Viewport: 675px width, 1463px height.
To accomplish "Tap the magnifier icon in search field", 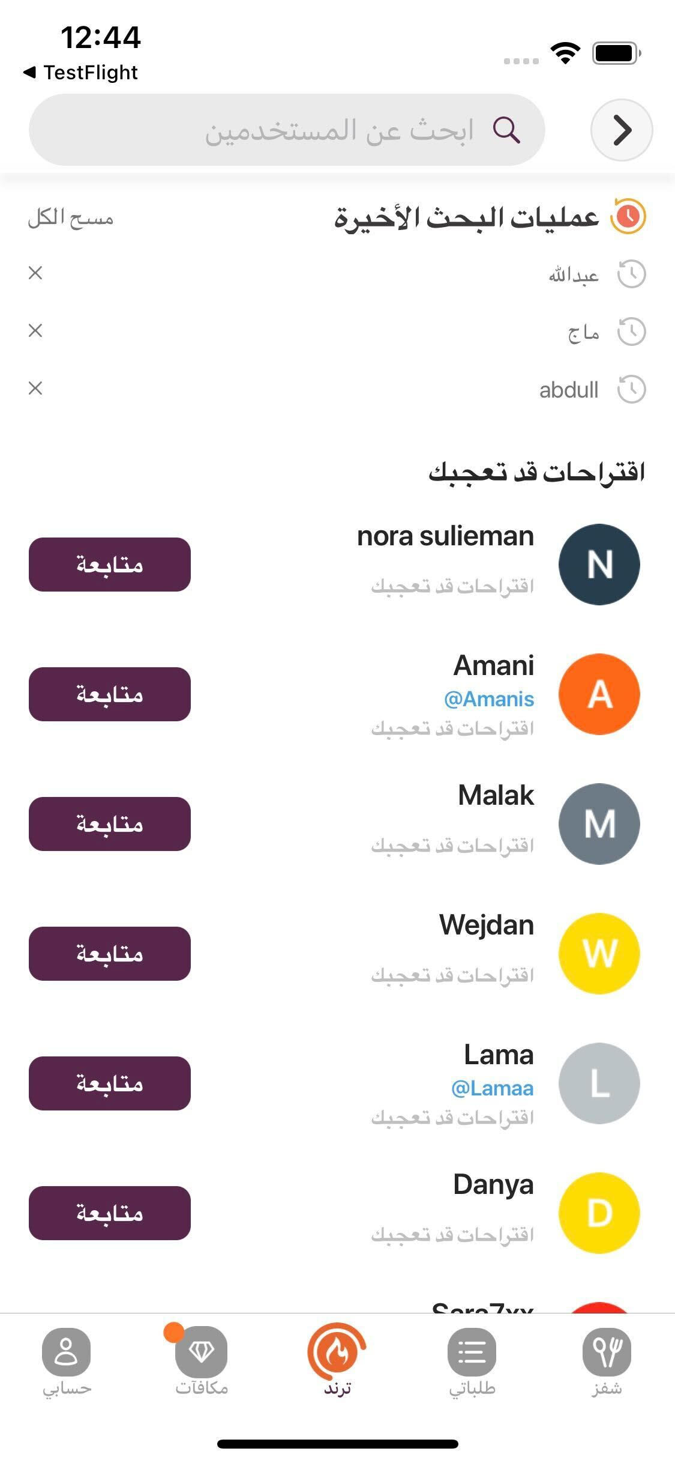I will 506,130.
